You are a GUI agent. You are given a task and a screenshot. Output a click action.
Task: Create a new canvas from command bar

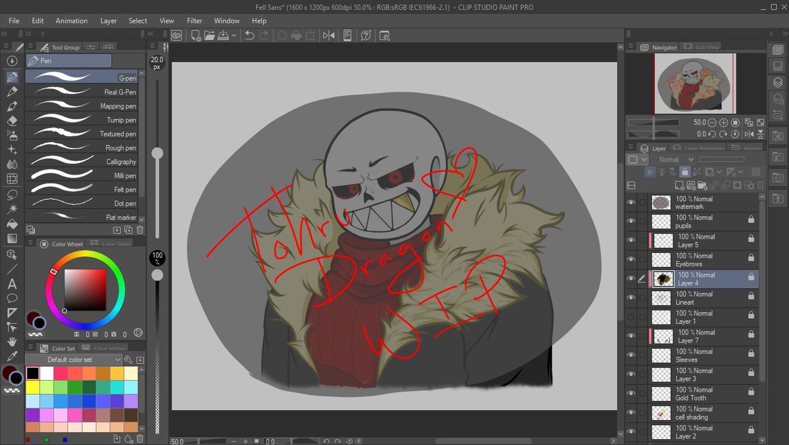pyautogui.click(x=195, y=35)
